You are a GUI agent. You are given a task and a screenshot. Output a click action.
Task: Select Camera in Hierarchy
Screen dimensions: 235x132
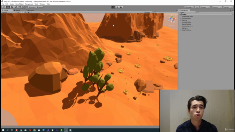(x=185, y=28)
